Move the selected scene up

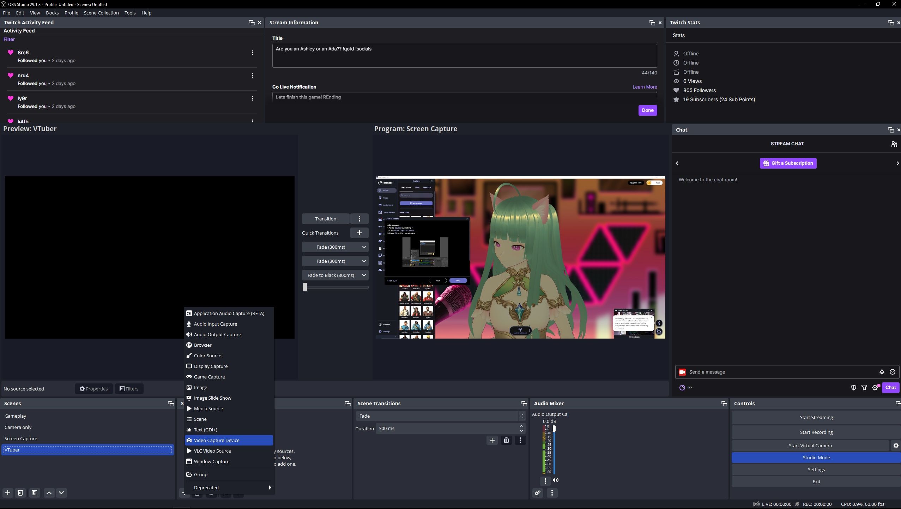coord(49,493)
